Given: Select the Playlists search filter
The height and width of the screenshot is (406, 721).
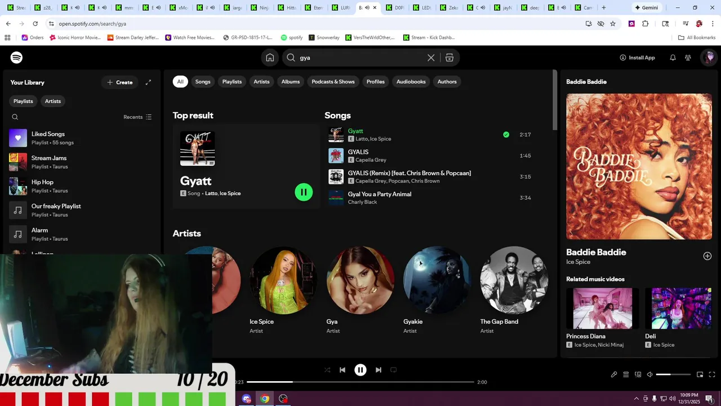Looking at the screenshot, I should pos(232,82).
